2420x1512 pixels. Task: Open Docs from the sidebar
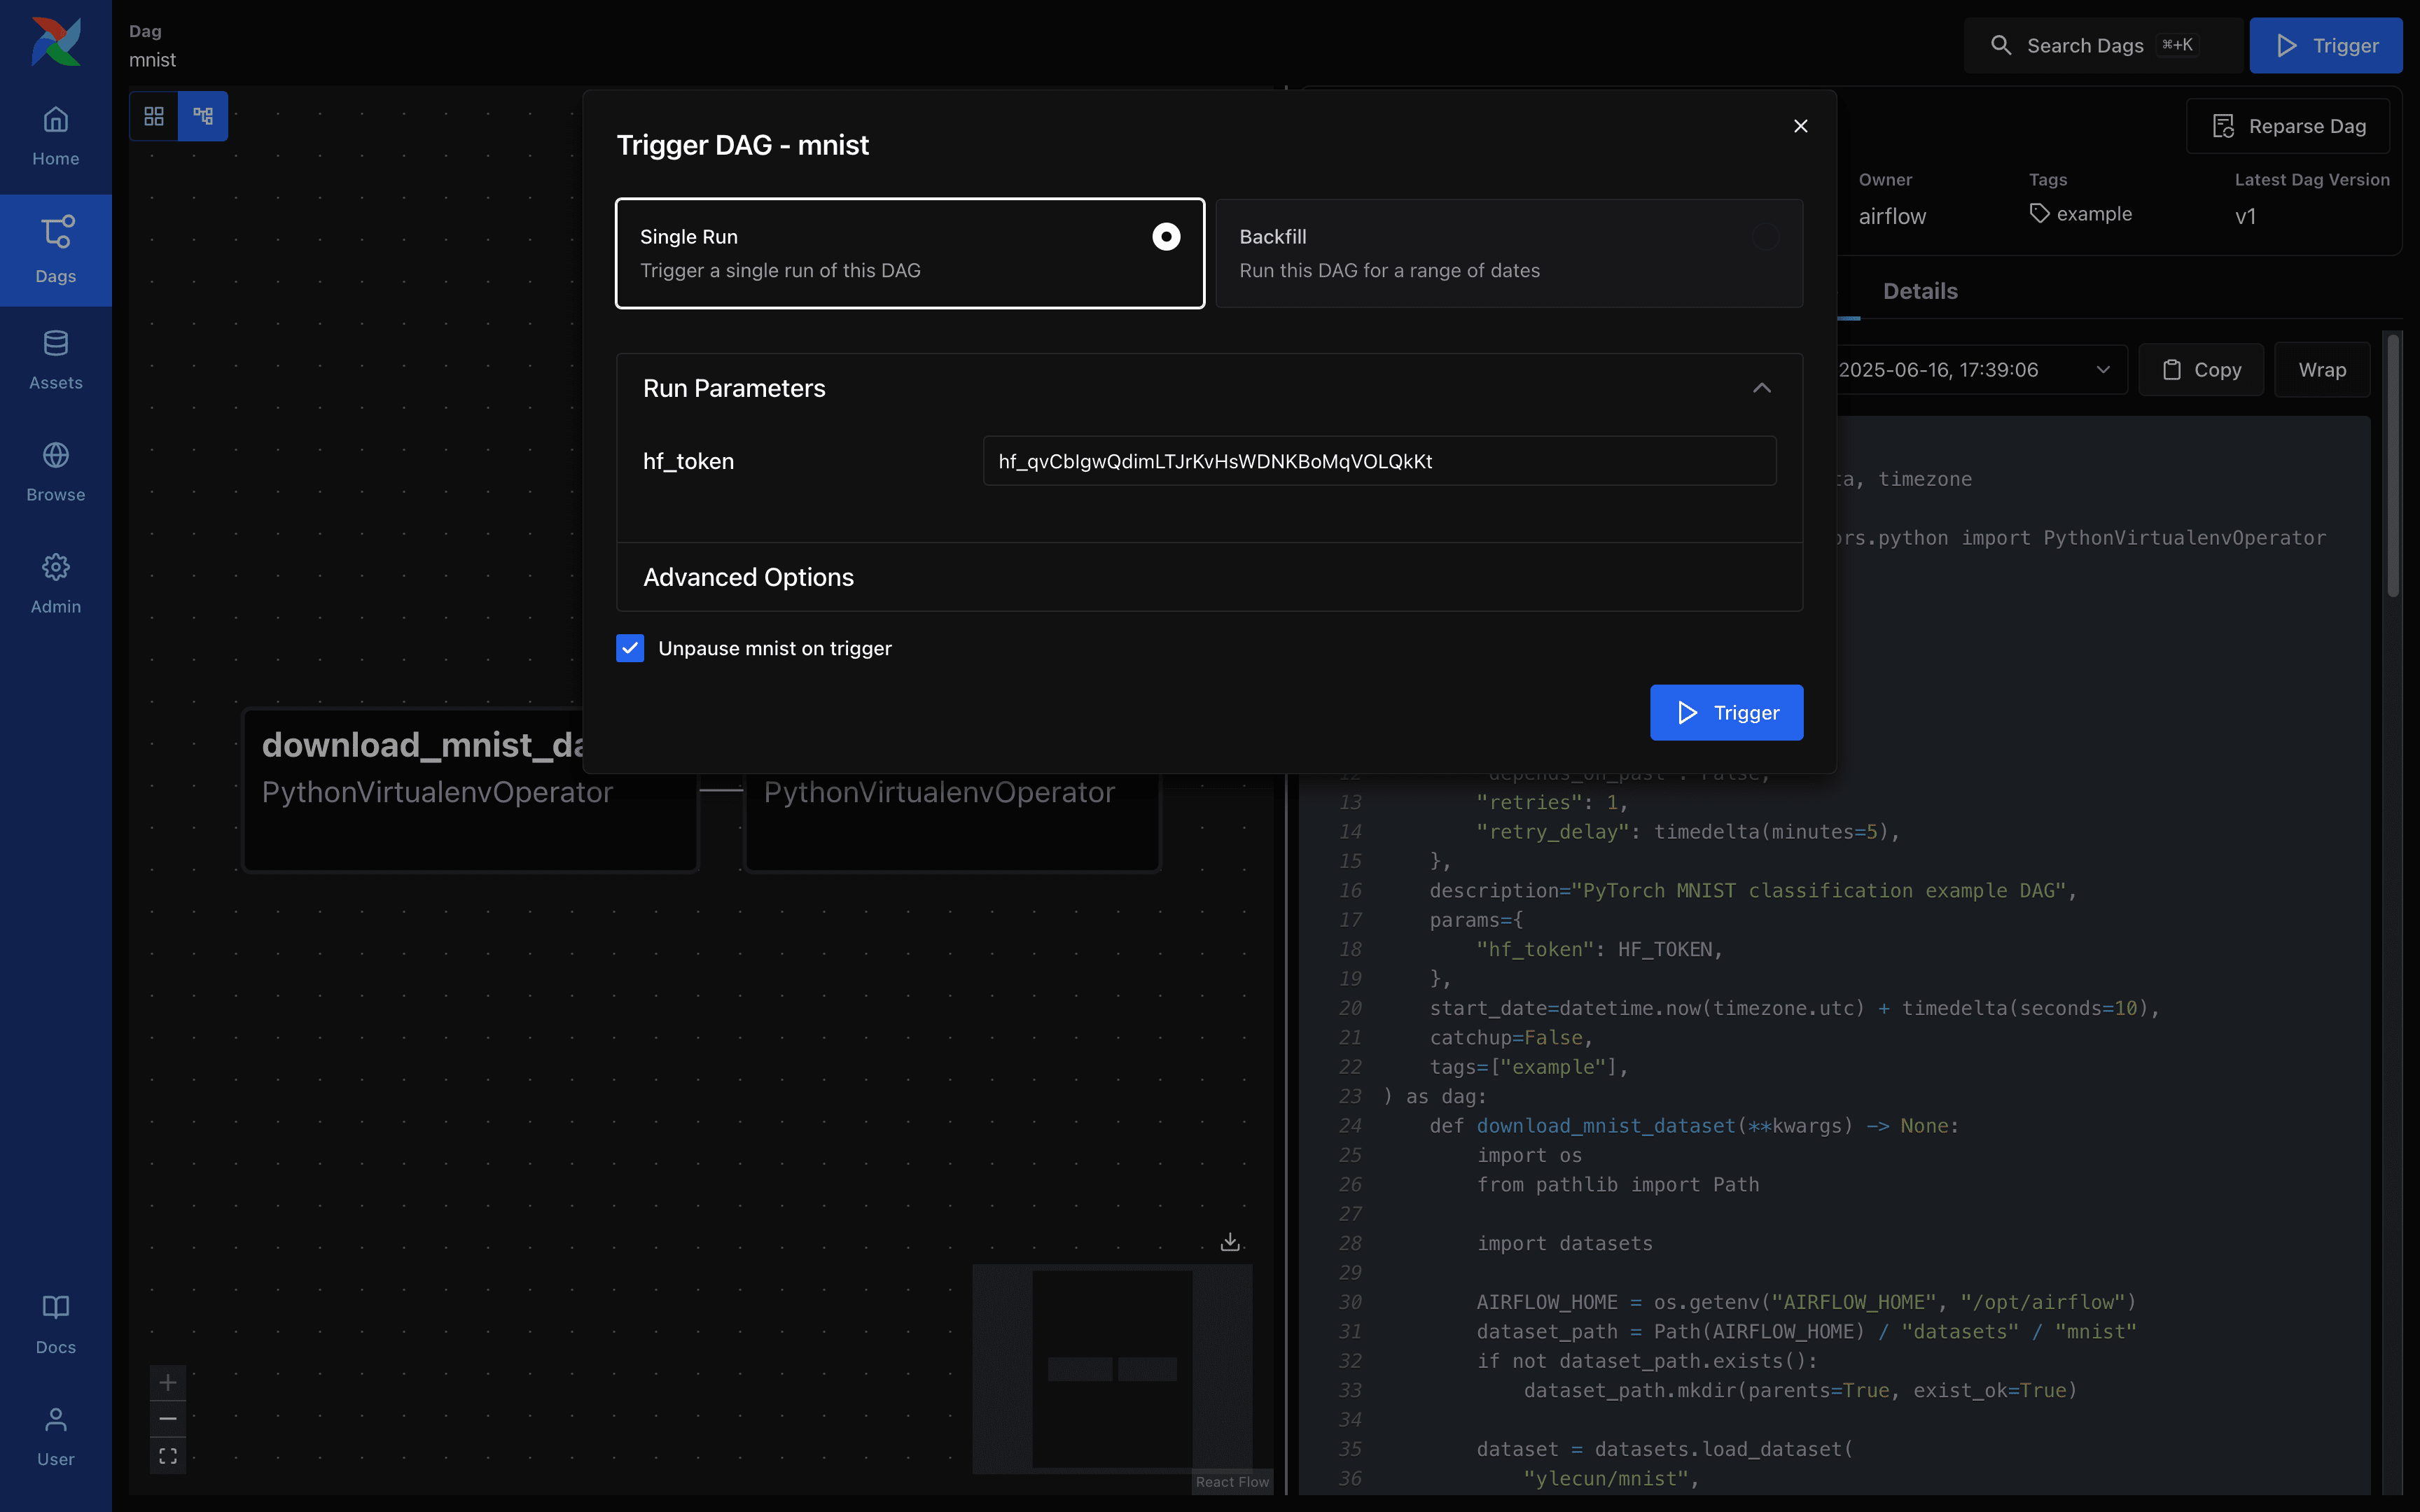pyautogui.click(x=56, y=1325)
